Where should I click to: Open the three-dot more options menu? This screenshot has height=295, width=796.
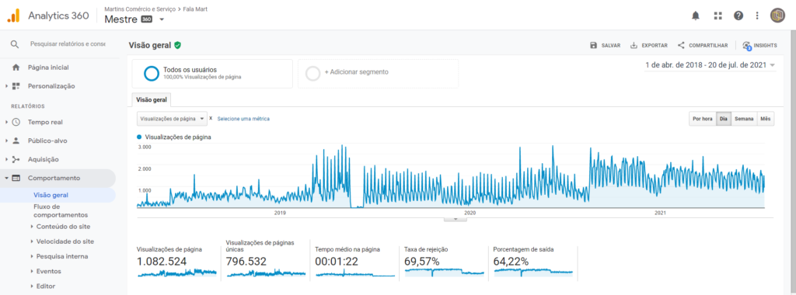757,16
